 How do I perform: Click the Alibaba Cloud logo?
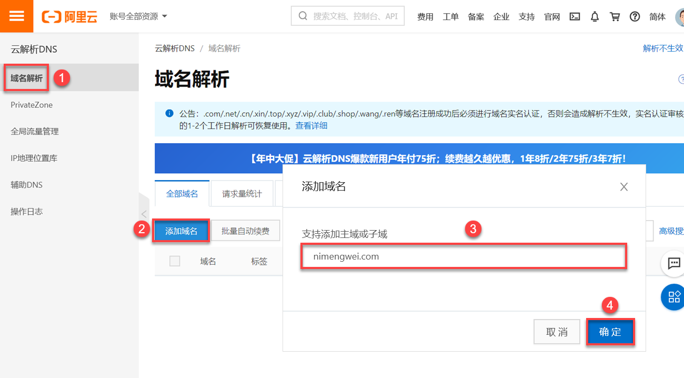[69, 16]
